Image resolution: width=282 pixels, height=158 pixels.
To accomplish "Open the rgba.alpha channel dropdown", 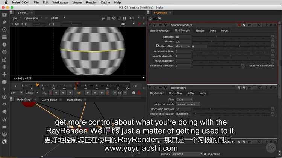I will click(x=33, y=18).
